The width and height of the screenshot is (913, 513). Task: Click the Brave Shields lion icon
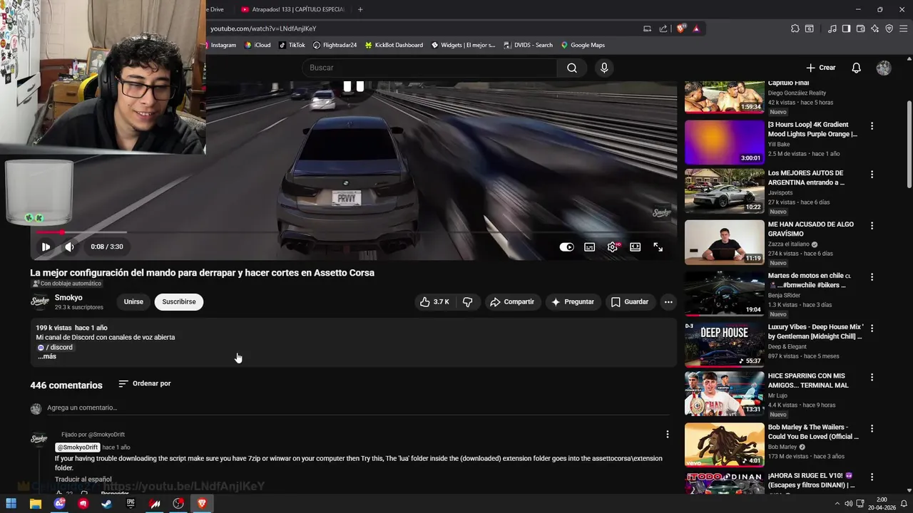click(681, 28)
